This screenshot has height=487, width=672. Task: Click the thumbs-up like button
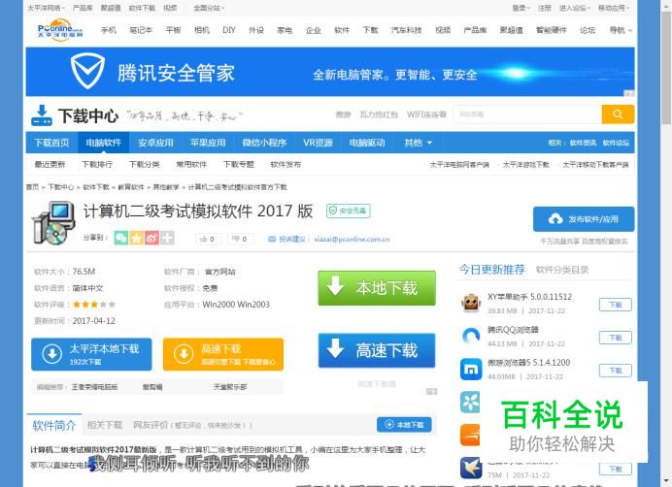[208, 239]
